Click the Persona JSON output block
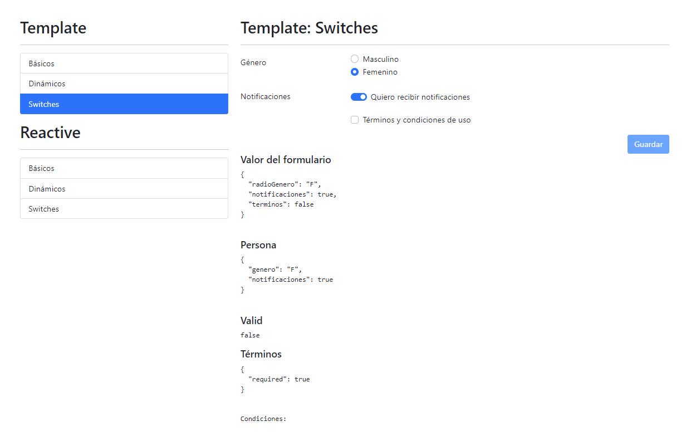 click(287, 274)
